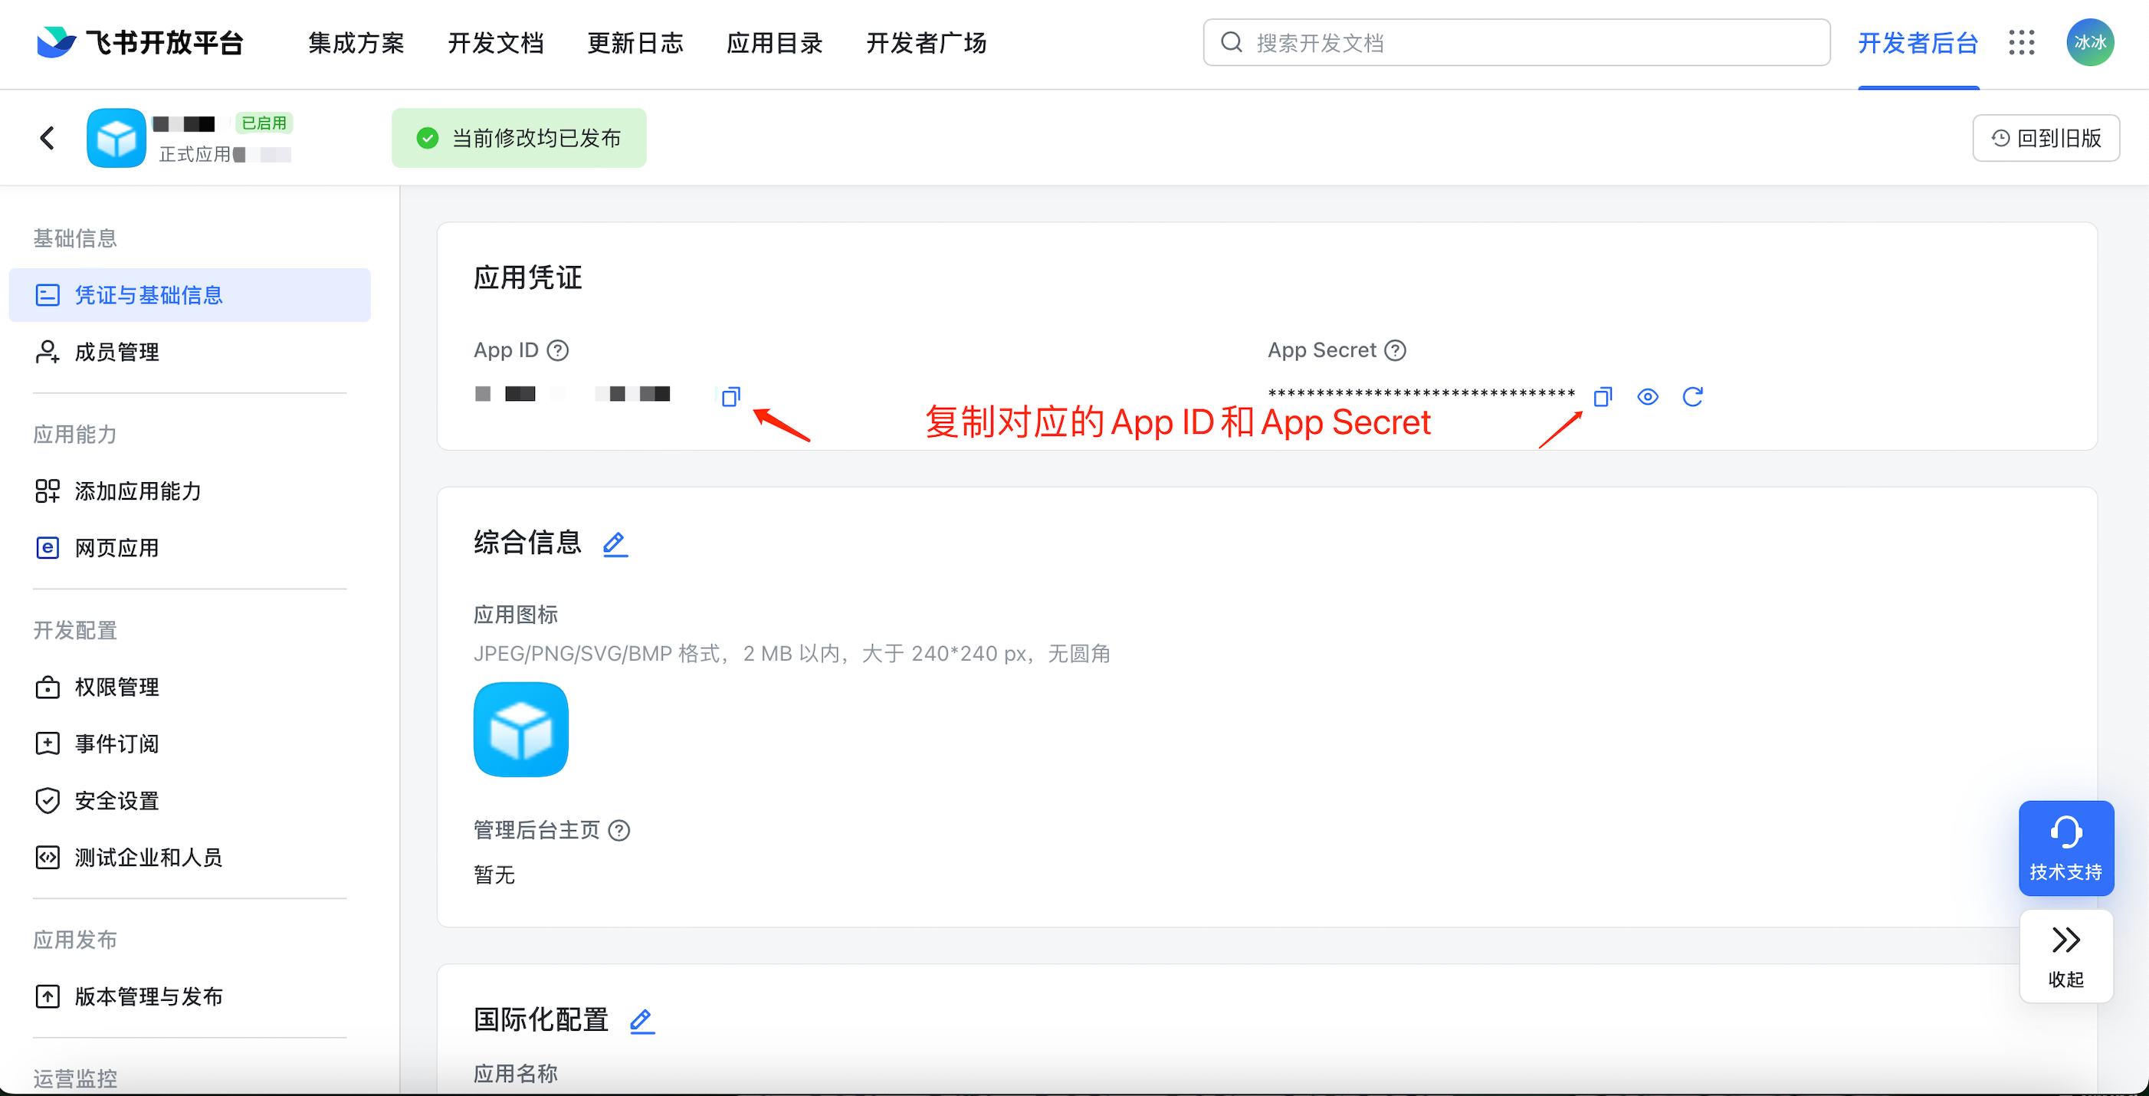This screenshot has height=1096, width=2149.
Task: Open 开发文档 in top navigation
Action: (x=496, y=43)
